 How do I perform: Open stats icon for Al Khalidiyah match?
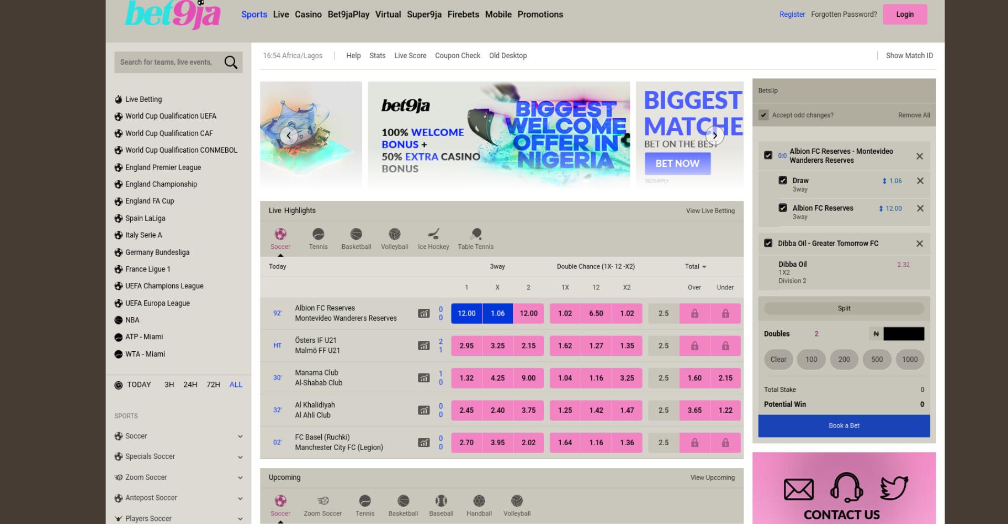tap(424, 411)
